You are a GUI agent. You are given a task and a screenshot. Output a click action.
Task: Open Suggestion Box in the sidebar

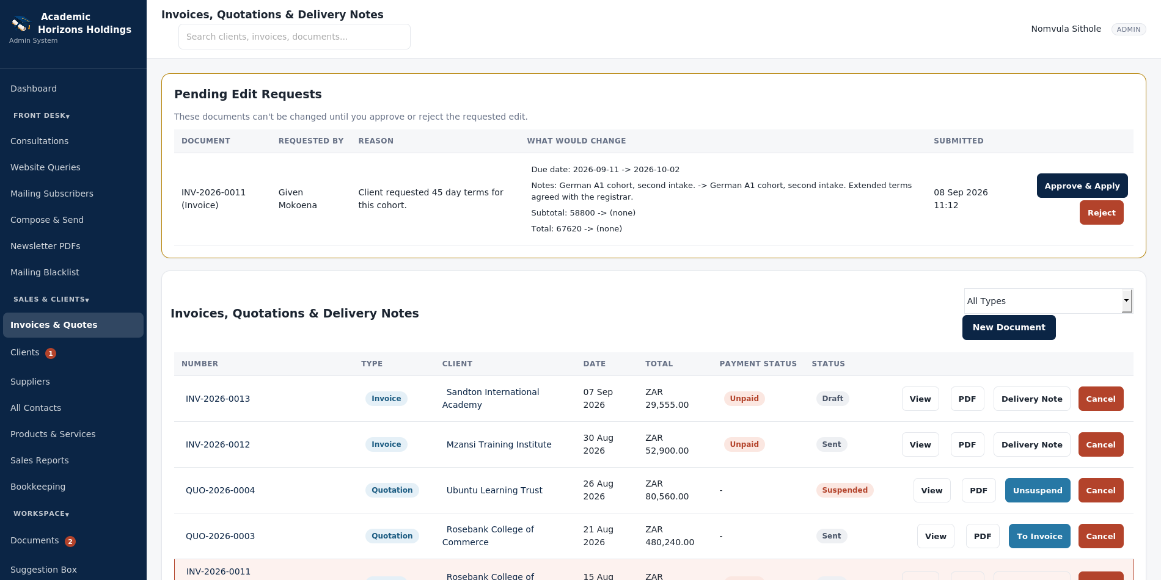coord(73,570)
